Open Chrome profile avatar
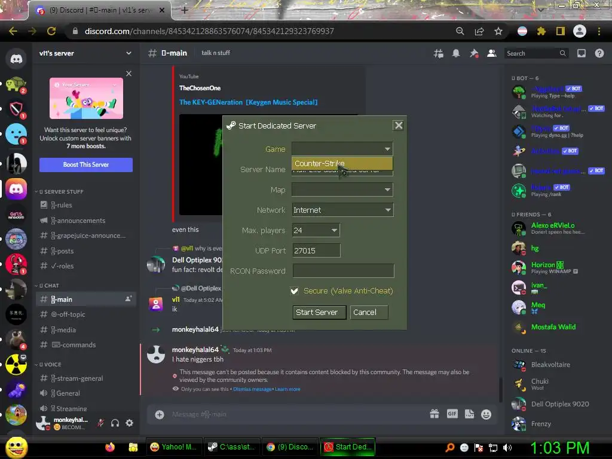Screen dimensions: 612x459 [x=580, y=31]
